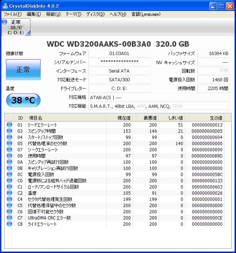Click raw value 0000000000CE
Image resolution: width=236 pixels, height=253 pixels.
[207, 218]
